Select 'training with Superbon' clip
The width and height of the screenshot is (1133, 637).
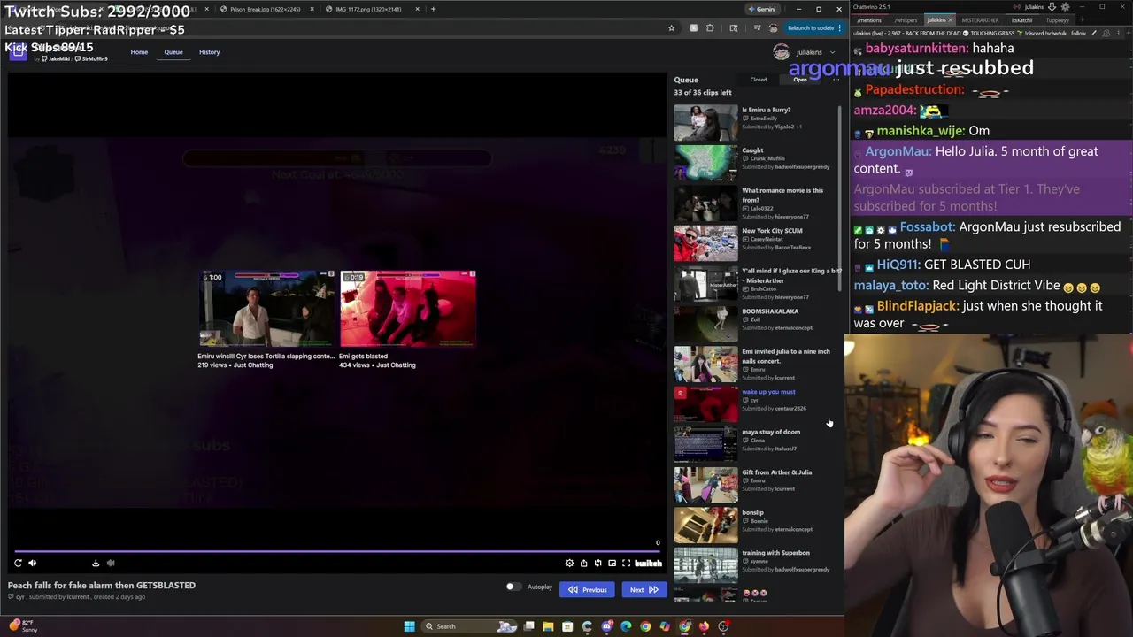757,564
